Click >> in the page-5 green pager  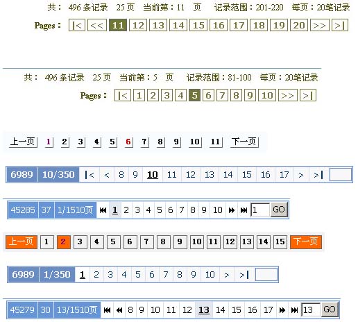288,95
